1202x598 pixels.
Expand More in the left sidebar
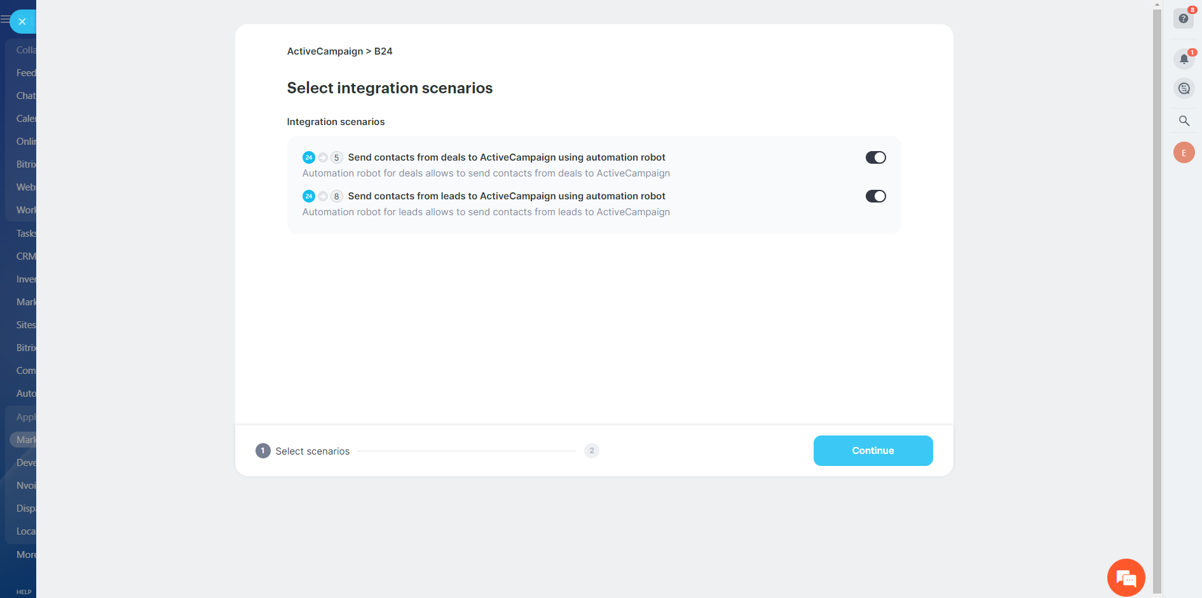point(26,555)
